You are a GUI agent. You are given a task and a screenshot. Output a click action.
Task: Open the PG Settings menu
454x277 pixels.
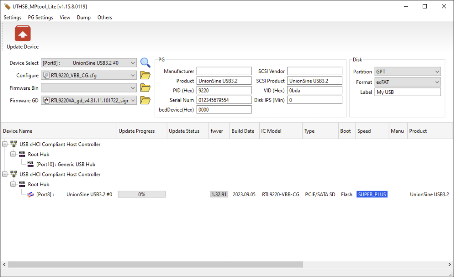(40, 17)
